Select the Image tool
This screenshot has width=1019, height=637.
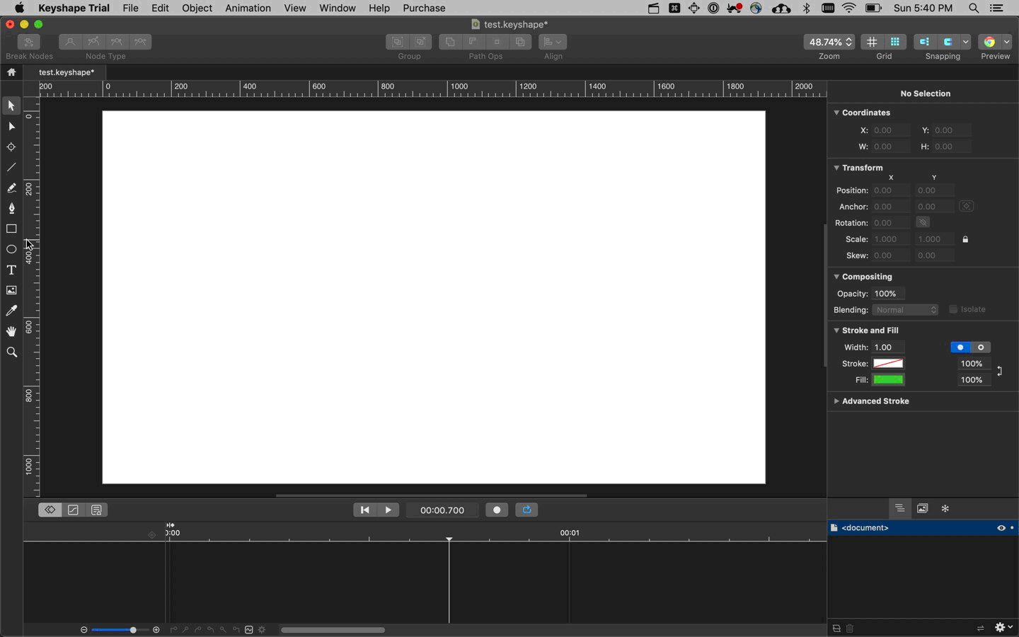click(x=11, y=290)
